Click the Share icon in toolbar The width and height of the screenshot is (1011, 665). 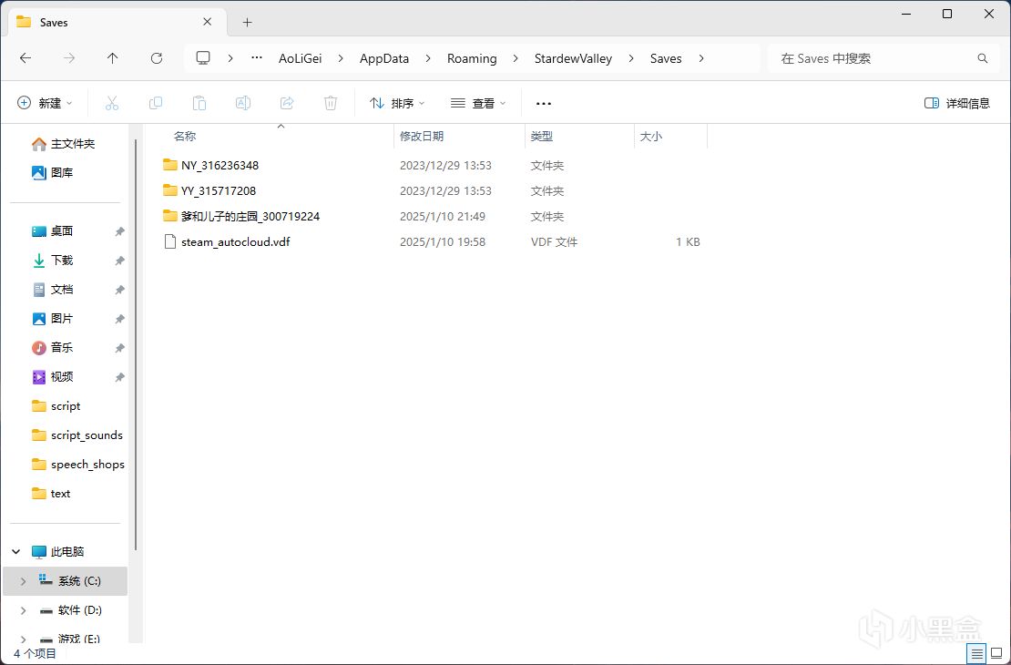pos(287,103)
